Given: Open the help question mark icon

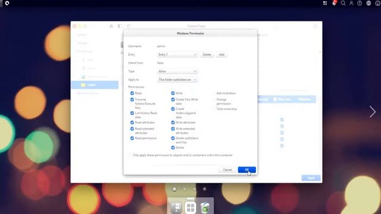Looking at the screenshot, I should coord(360,3).
